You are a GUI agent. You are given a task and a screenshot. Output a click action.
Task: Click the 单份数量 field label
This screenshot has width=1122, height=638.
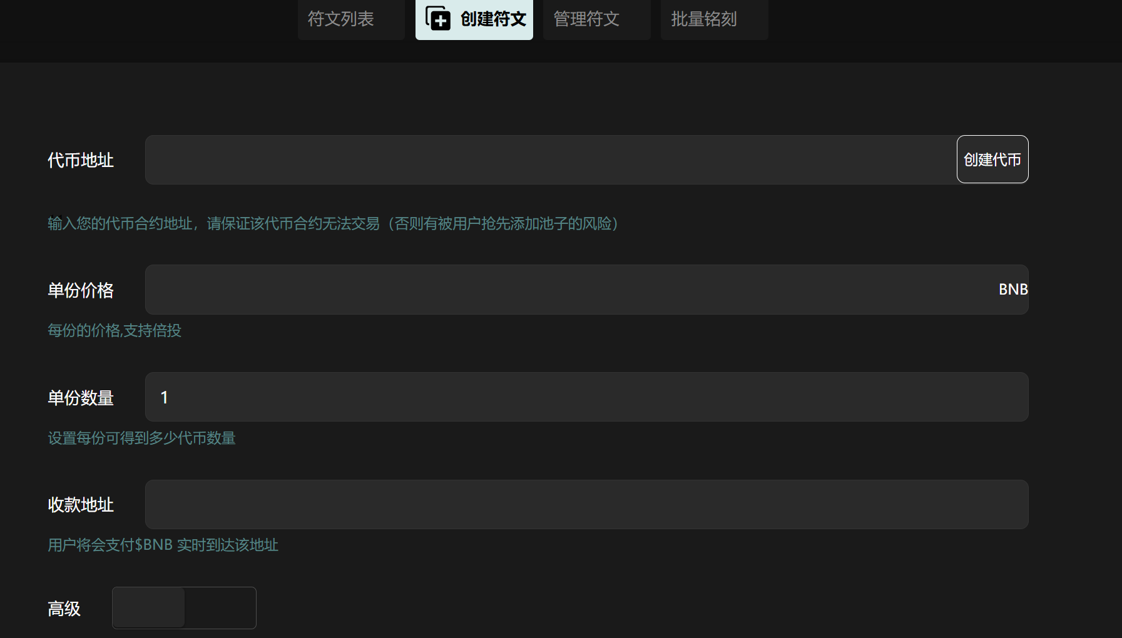coord(81,398)
